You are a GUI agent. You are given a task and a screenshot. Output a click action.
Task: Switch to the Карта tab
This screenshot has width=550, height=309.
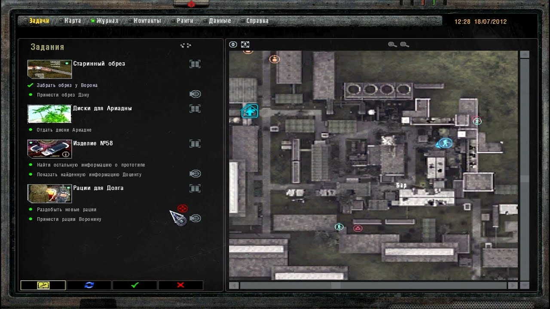pos(73,21)
